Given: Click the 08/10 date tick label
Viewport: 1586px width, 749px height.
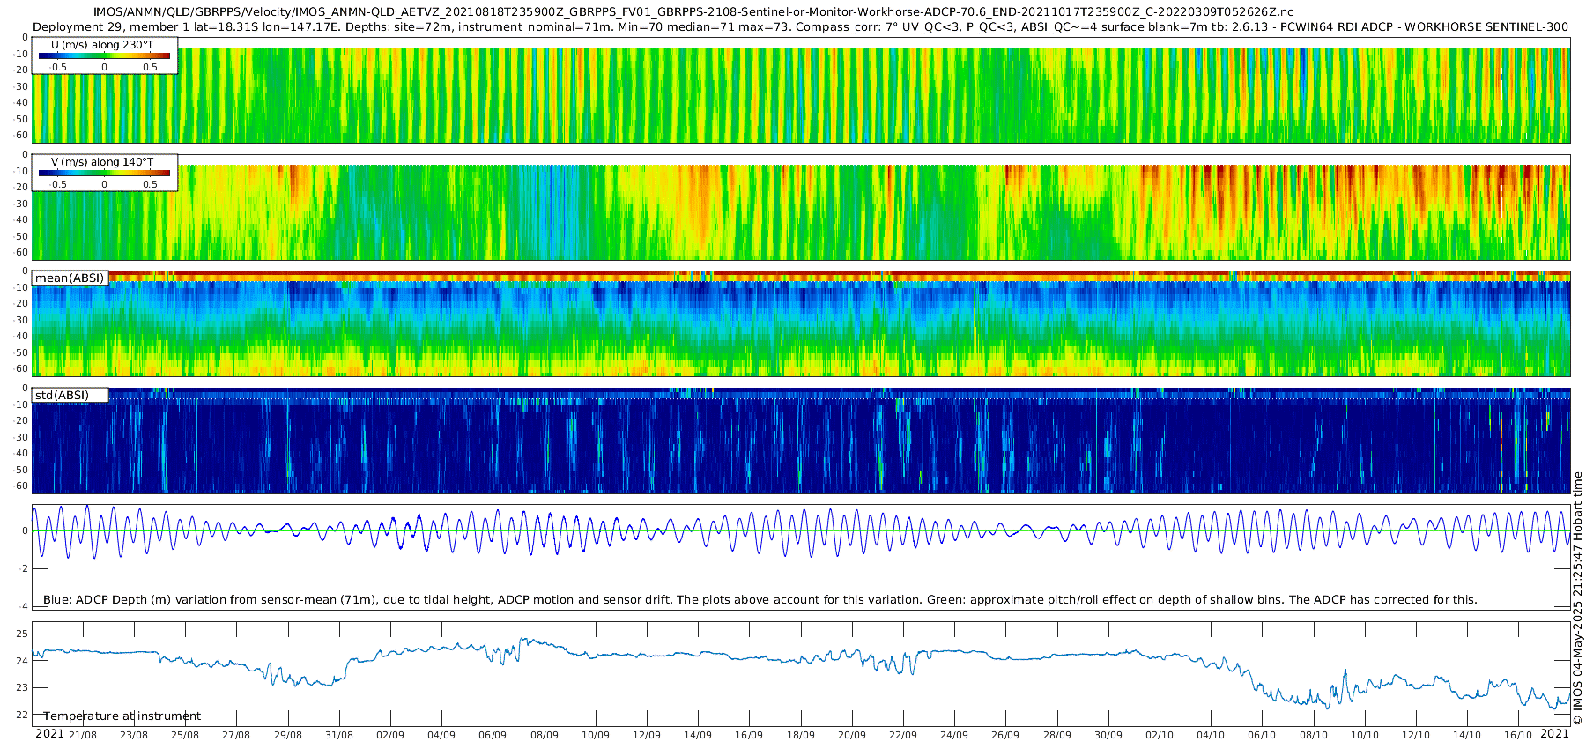Looking at the screenshot, I should coord(1314,735).
